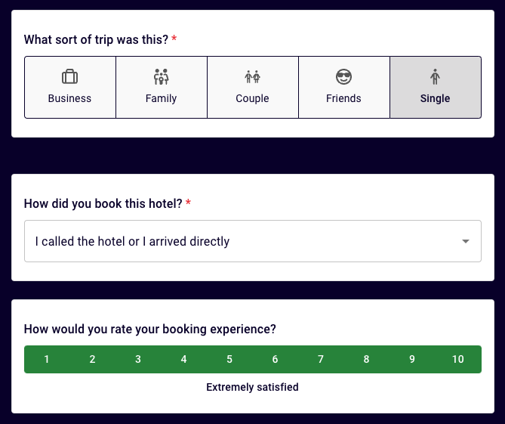Expand dropdown using the arrow caret
Image resolution: width=505 pixels, height=424 pixels.
(466, 241)
